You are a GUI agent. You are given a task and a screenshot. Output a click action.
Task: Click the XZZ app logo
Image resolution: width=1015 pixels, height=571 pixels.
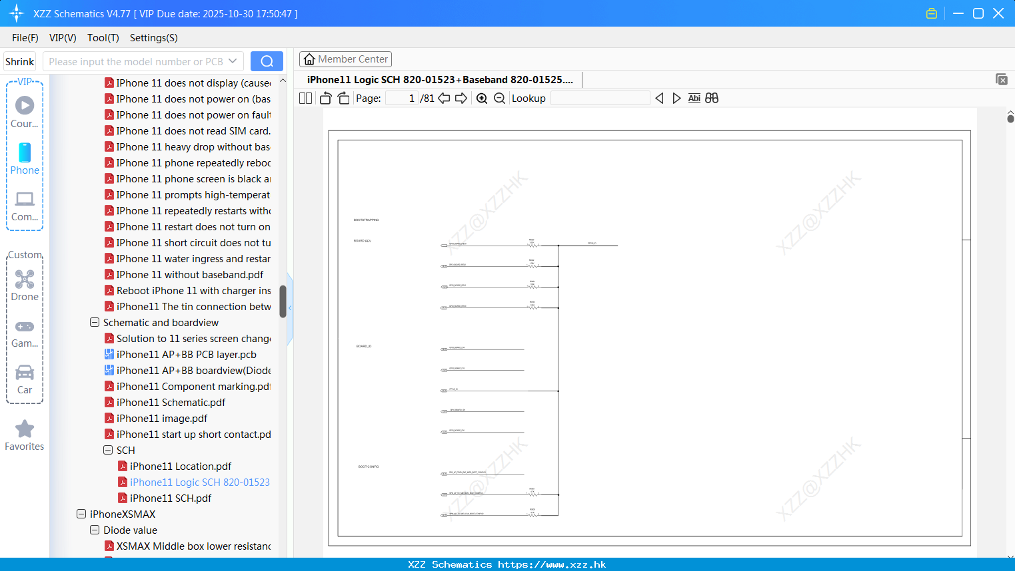(x=16, y=13)
